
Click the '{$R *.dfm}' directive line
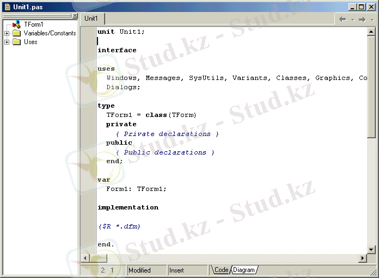tap(119, 226)
